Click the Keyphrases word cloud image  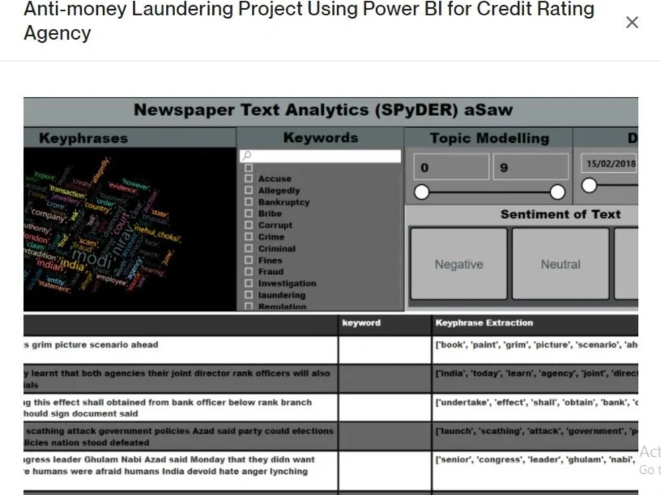coord(130,230)
